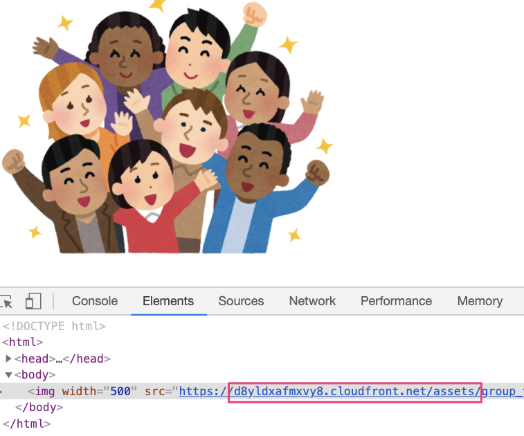Toggle the device toolbar icon
524x436 pixels.
[x=33, y=302]
